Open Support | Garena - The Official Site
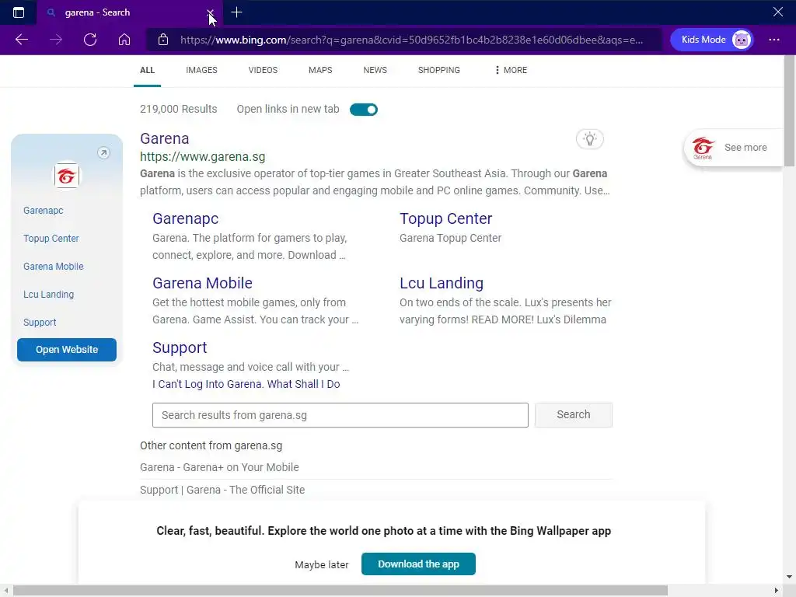 (x=222, y=490)
